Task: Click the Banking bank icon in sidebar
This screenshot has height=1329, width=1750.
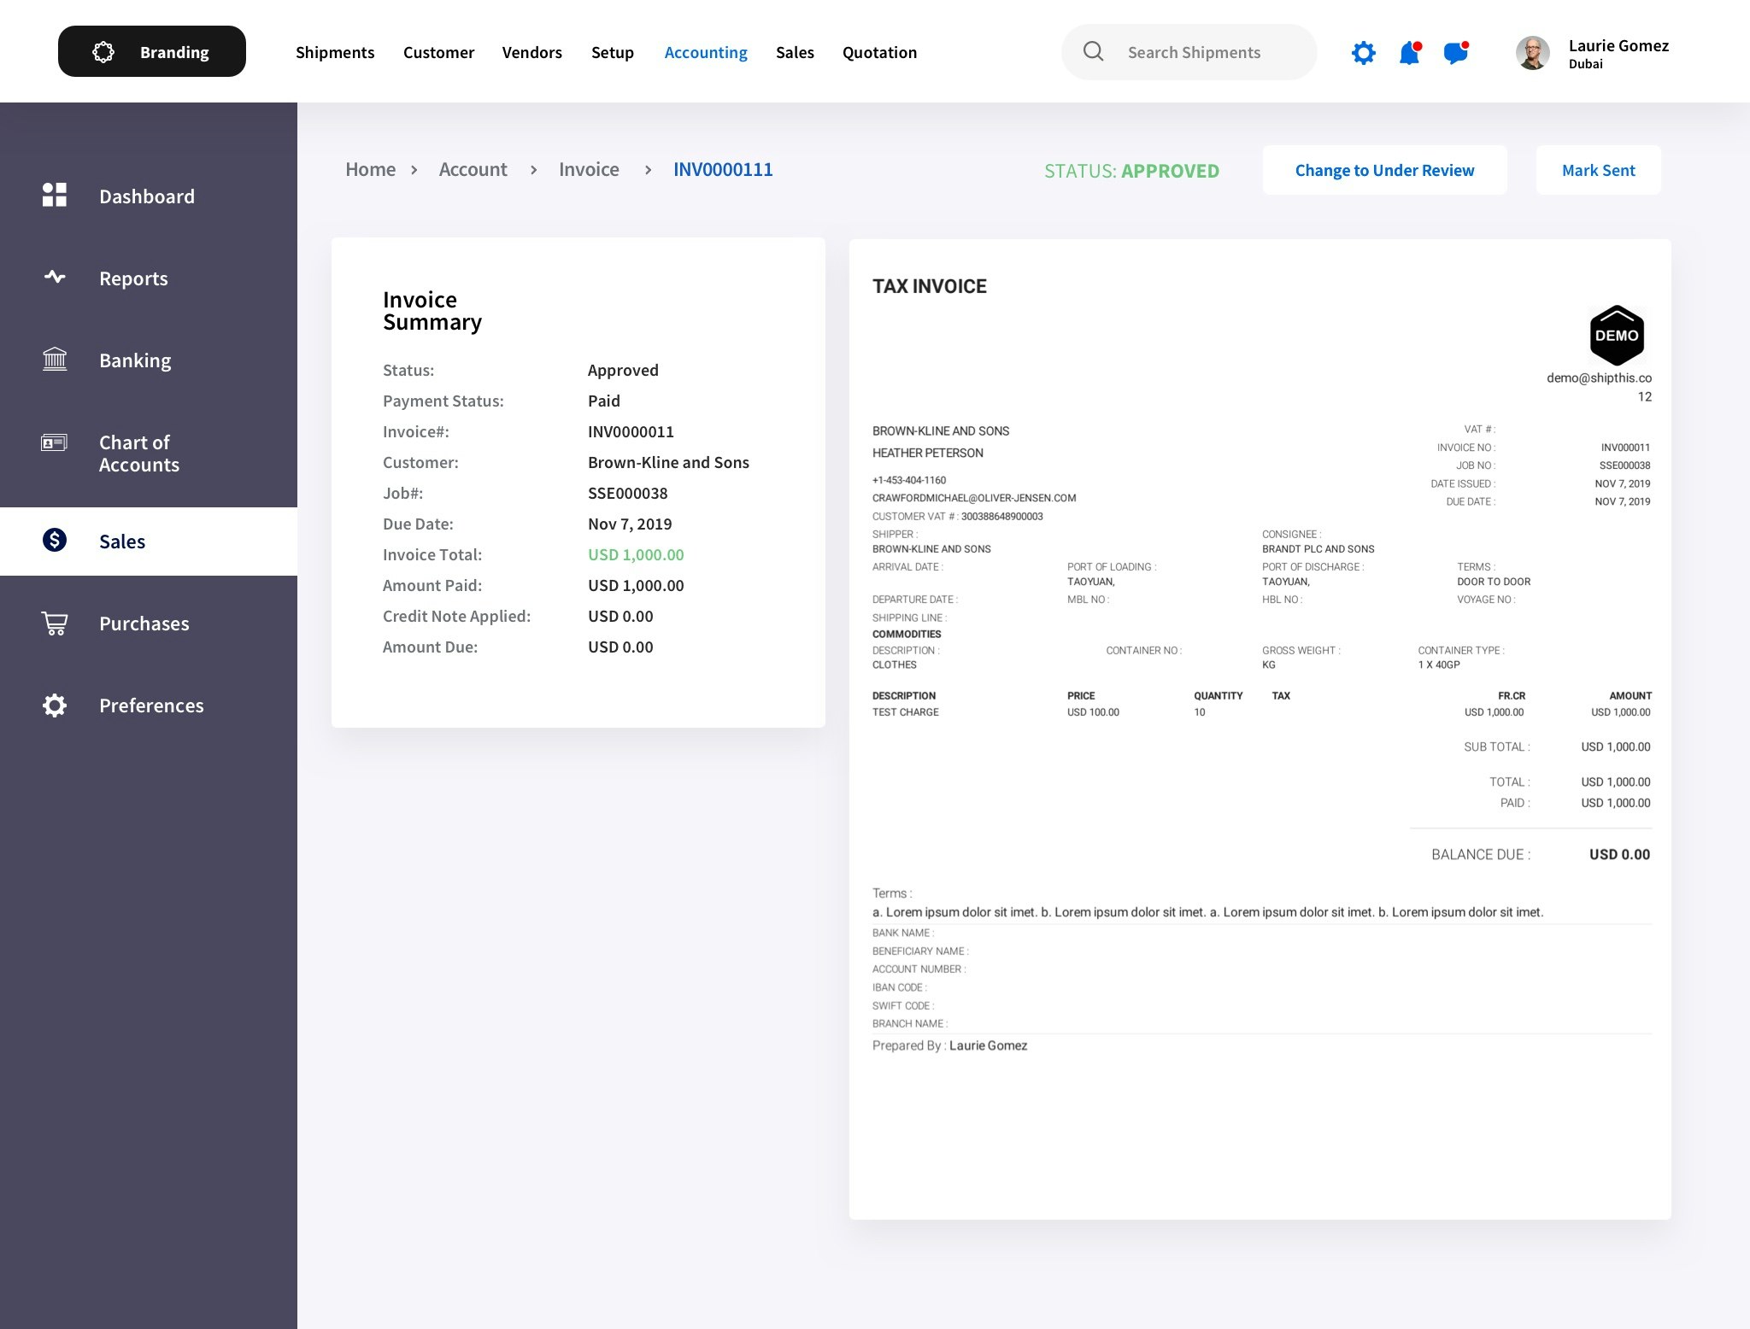Action: [54, 360]
